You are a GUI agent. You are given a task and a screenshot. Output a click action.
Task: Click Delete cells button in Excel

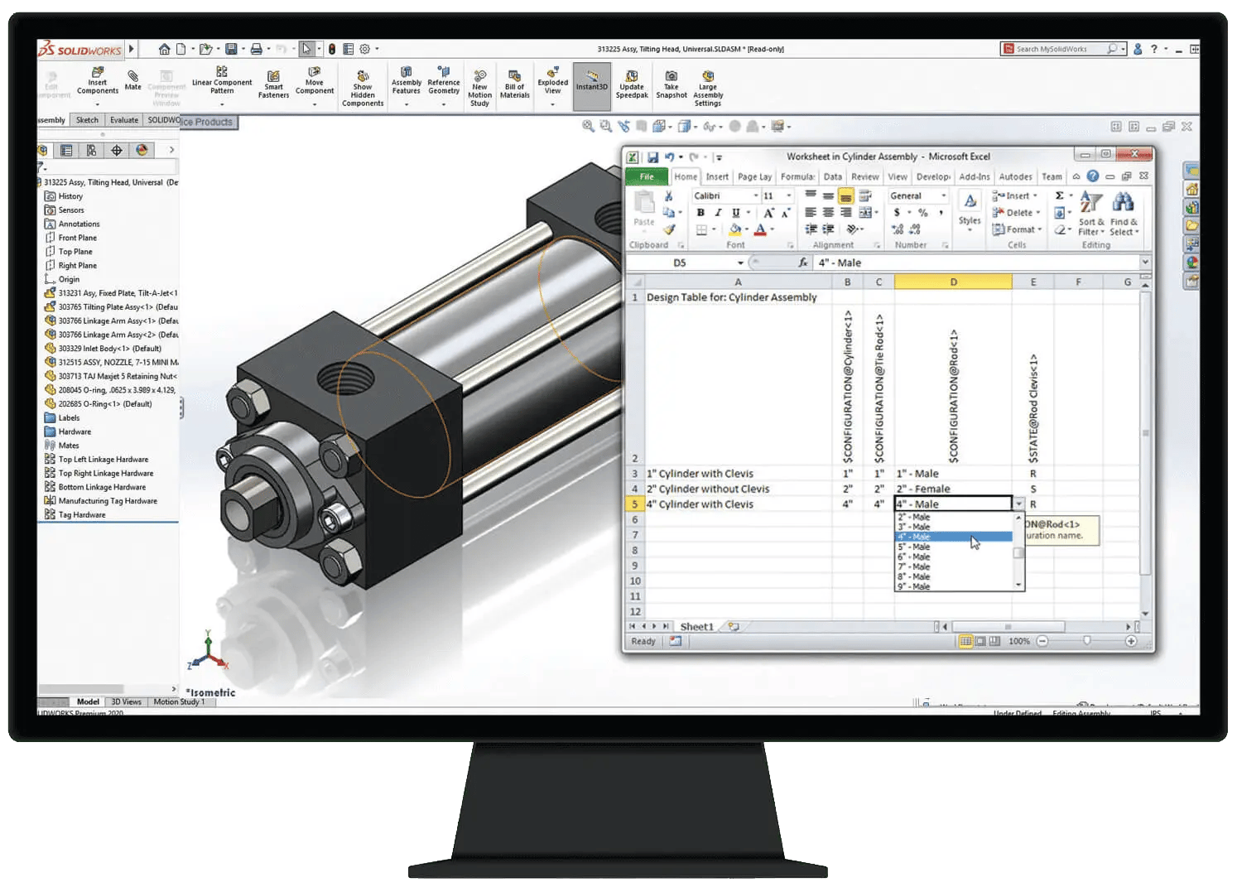pyautogui.click(x=1016, y=213)
